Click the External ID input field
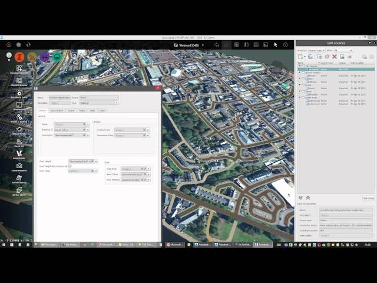The image size is (377, 283). pyautogui.click(x=68, y=130)
